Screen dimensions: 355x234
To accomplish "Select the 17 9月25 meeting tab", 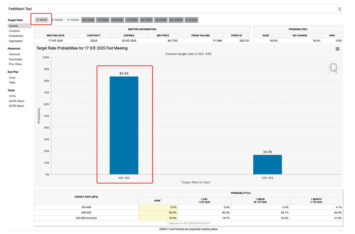I will point(42,20).
